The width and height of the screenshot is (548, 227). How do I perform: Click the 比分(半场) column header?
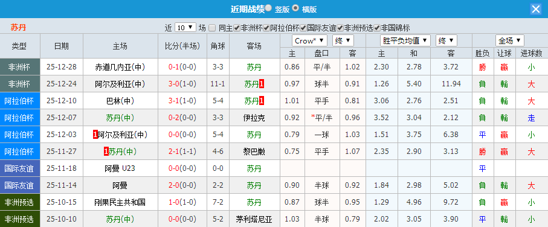[x=182, y=46]
